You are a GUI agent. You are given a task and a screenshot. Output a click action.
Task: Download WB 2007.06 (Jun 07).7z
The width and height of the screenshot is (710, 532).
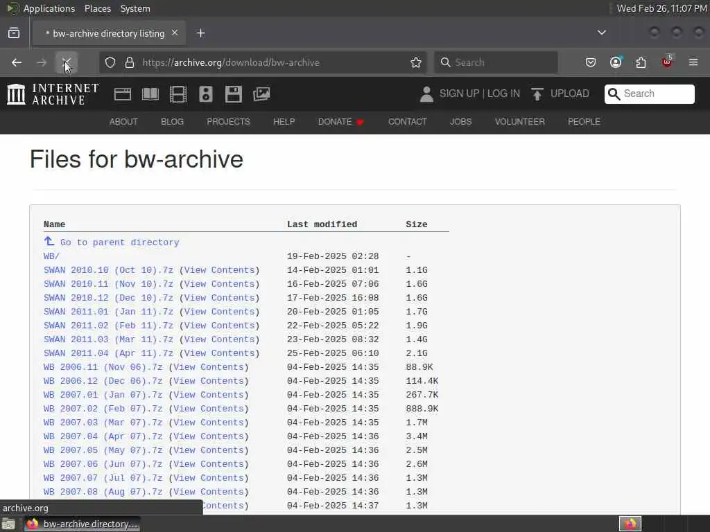pos(103,464)
